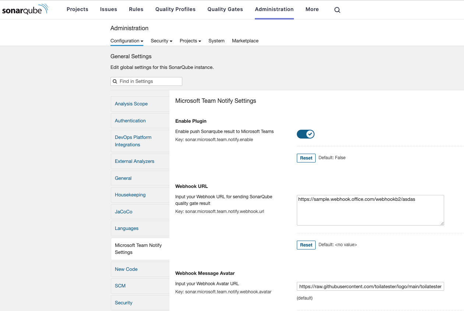
Task: Click the Webhook Avatar URL input field
Action: (x=370, y=286)
